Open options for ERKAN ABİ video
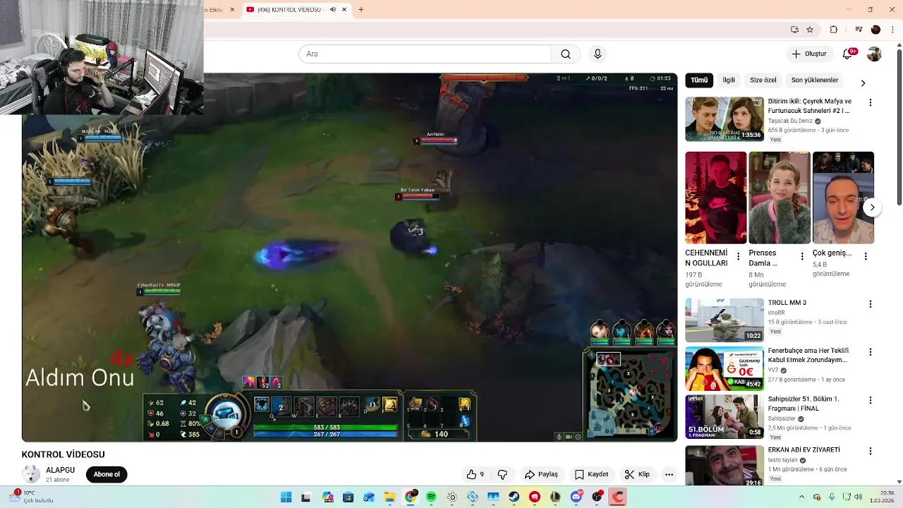The height and width of the screenshot is (508, 903). point(870,451)
